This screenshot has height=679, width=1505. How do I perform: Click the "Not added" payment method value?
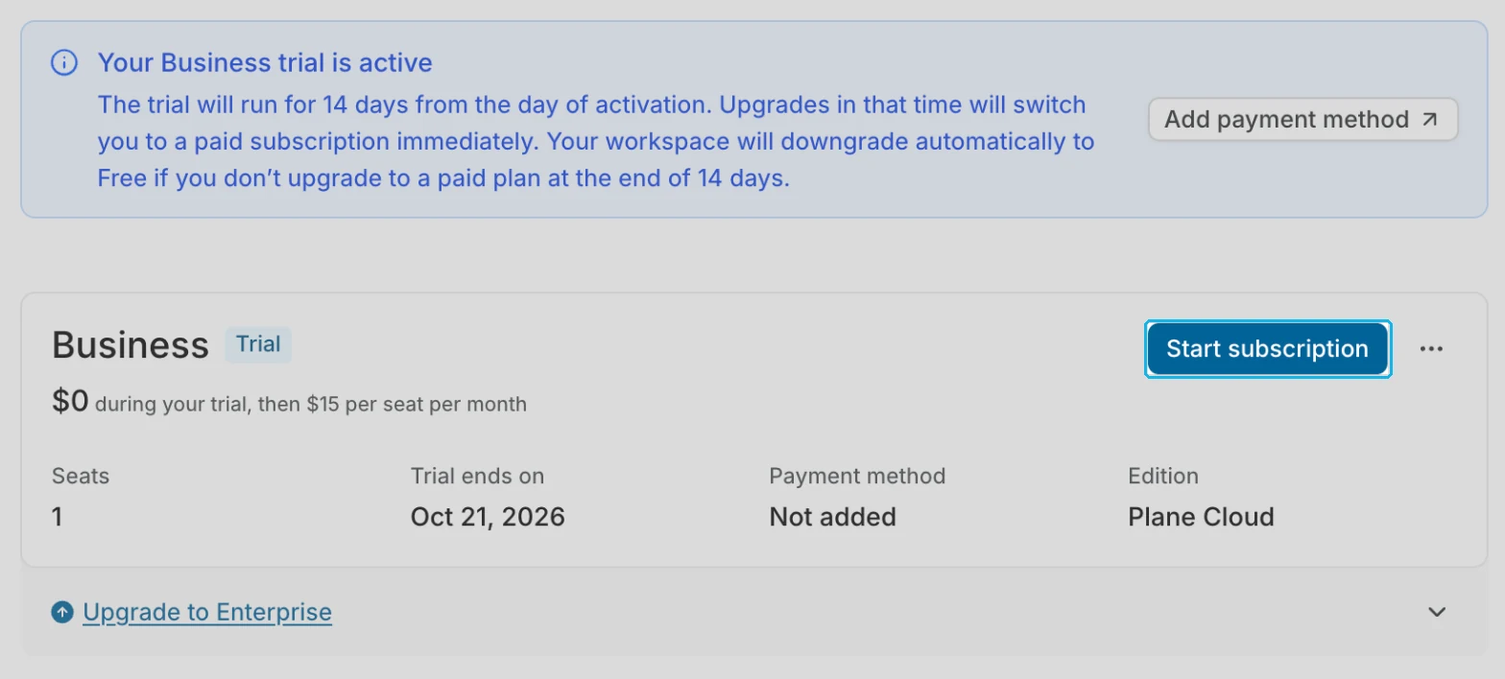tap(832, 517)
